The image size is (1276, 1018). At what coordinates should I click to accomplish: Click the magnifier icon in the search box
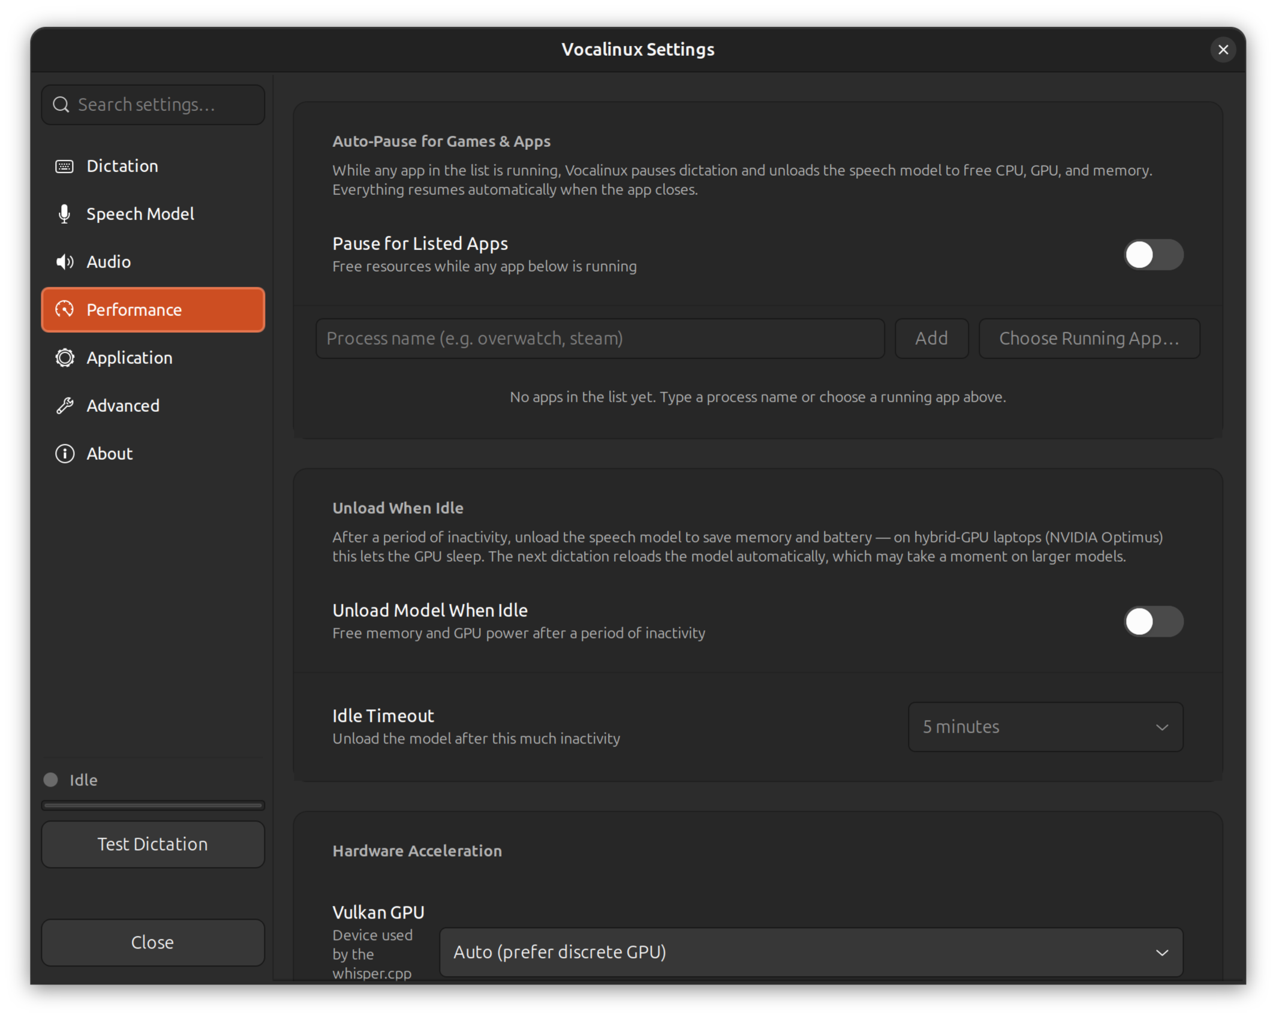tap(61, 105)
